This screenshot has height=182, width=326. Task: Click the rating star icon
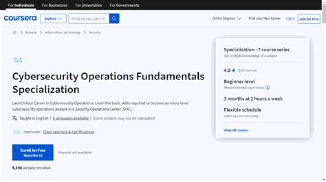(x=234, y=70)
